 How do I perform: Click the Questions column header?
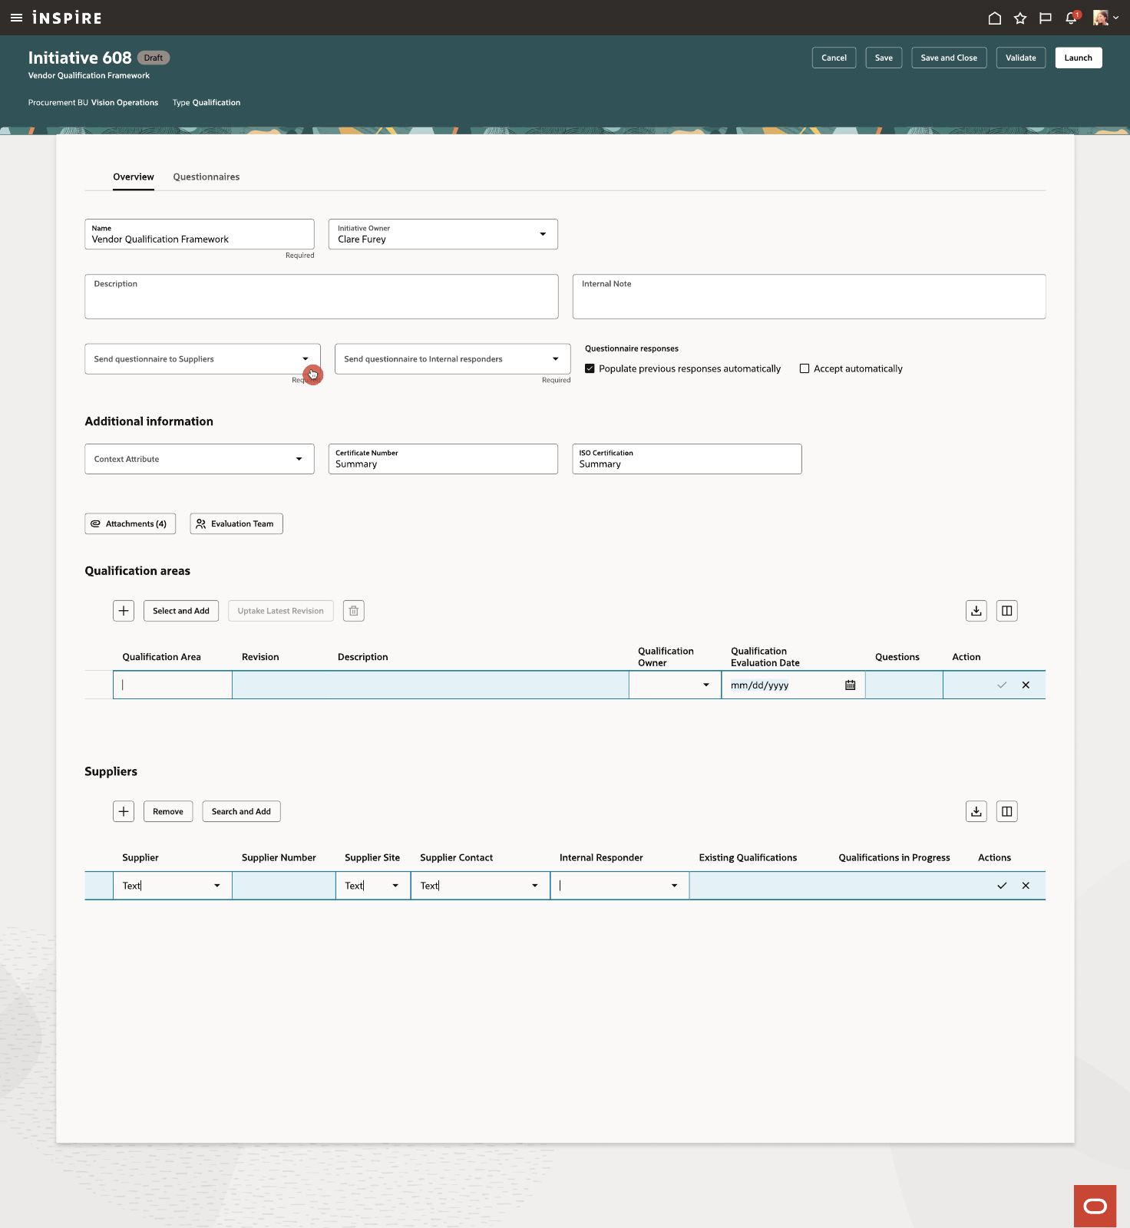point(897,657)
